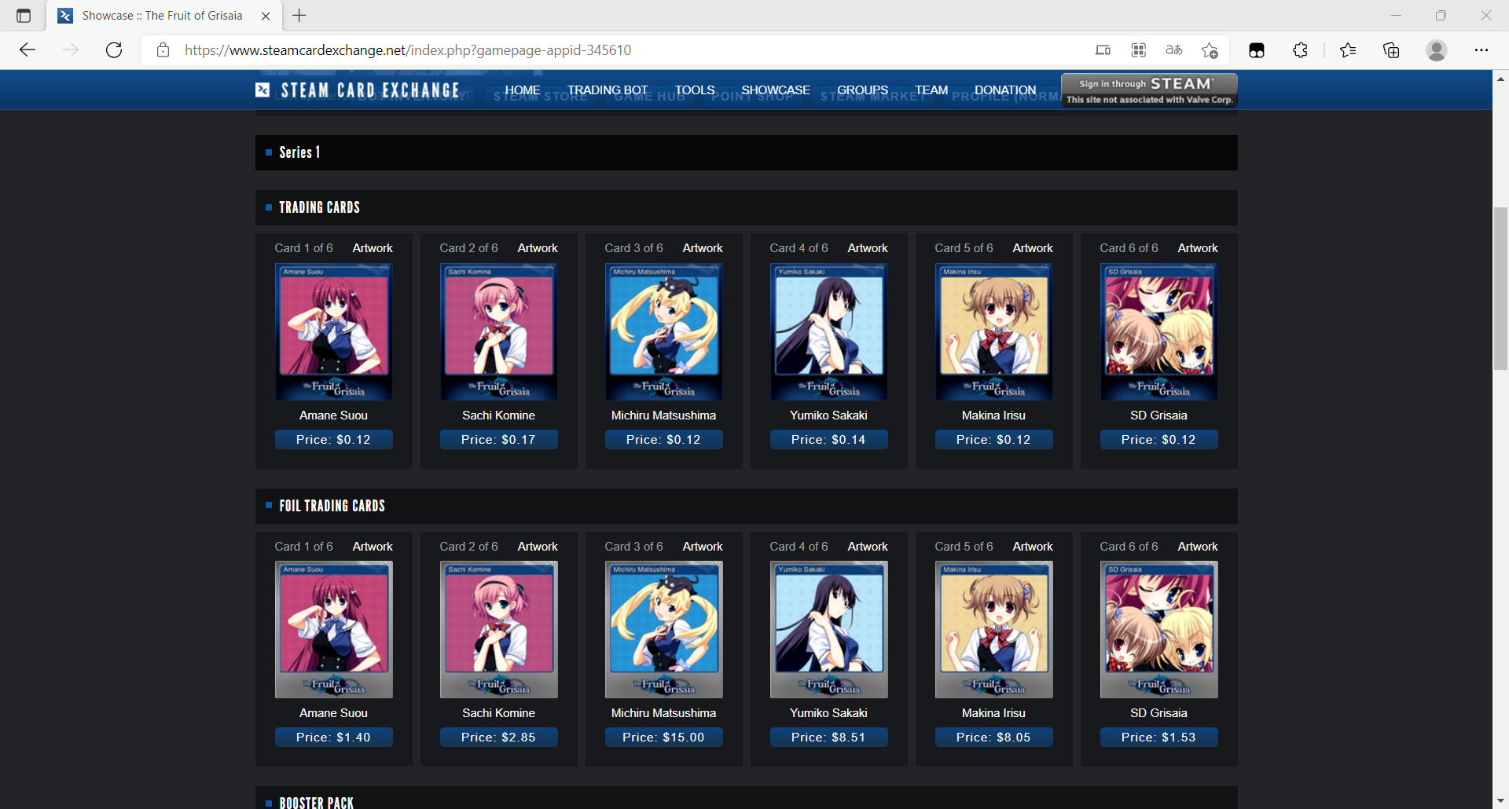1509x809 pixels.
Task: Open the DONATION menu item
Action: 1005,90
